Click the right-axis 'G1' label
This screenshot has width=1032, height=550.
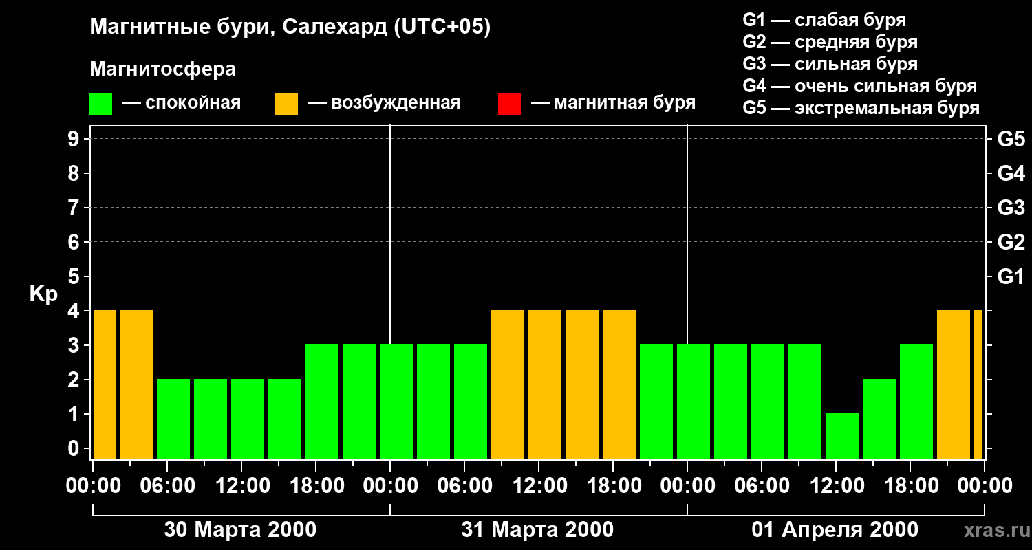[x=1011, y=276]
